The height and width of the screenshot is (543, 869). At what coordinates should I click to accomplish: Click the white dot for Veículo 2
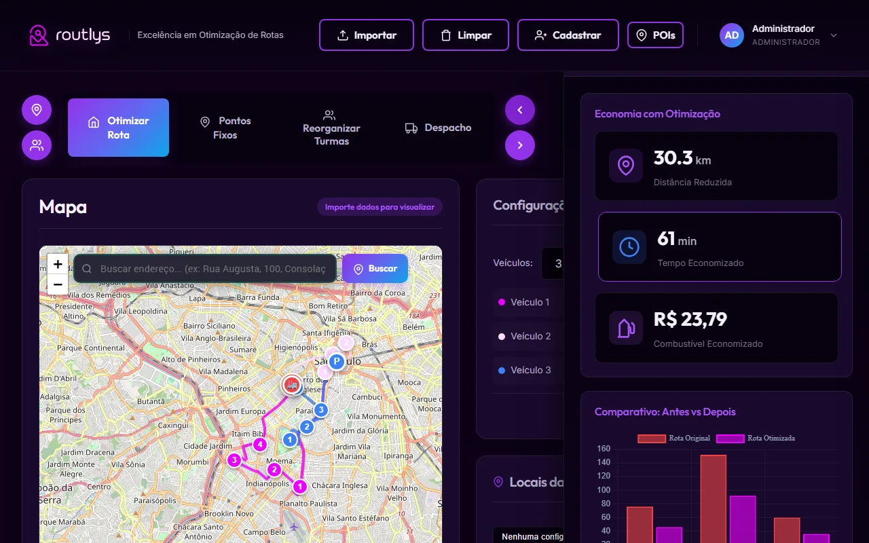point(502,336)
